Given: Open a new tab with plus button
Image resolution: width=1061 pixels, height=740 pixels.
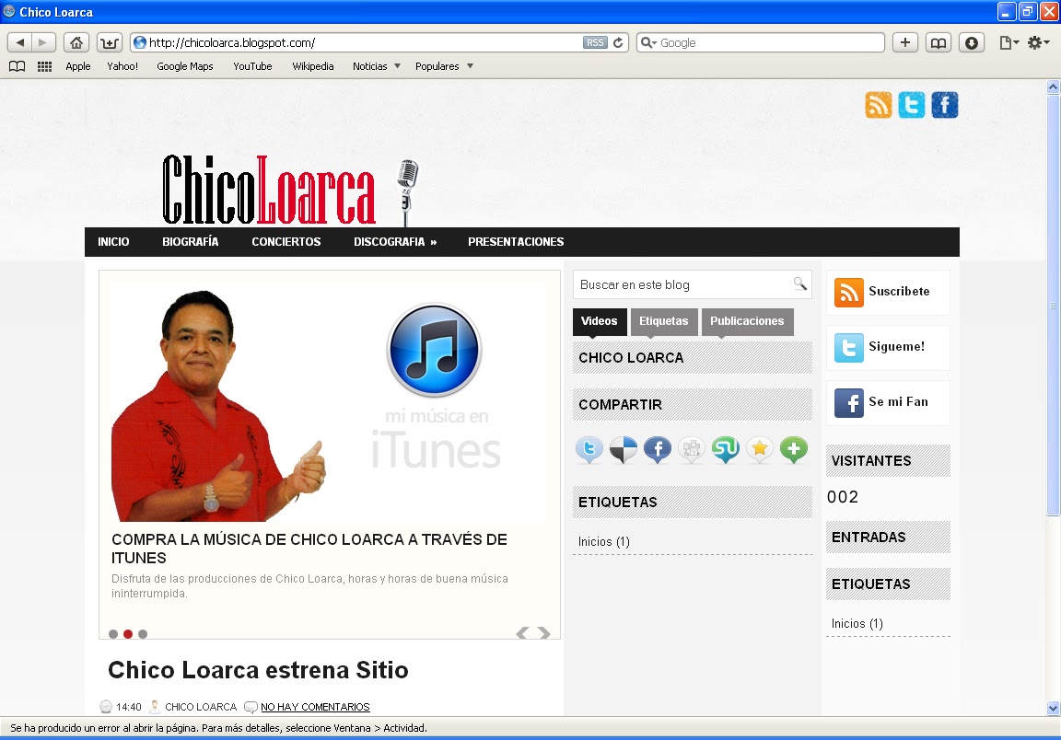Looking at the screenshot, I should coord(904,42).
